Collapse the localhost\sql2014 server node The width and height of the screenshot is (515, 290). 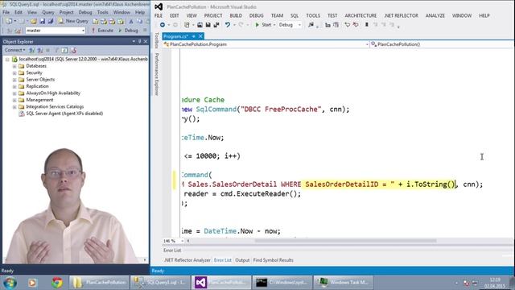[x=7, y=60]
